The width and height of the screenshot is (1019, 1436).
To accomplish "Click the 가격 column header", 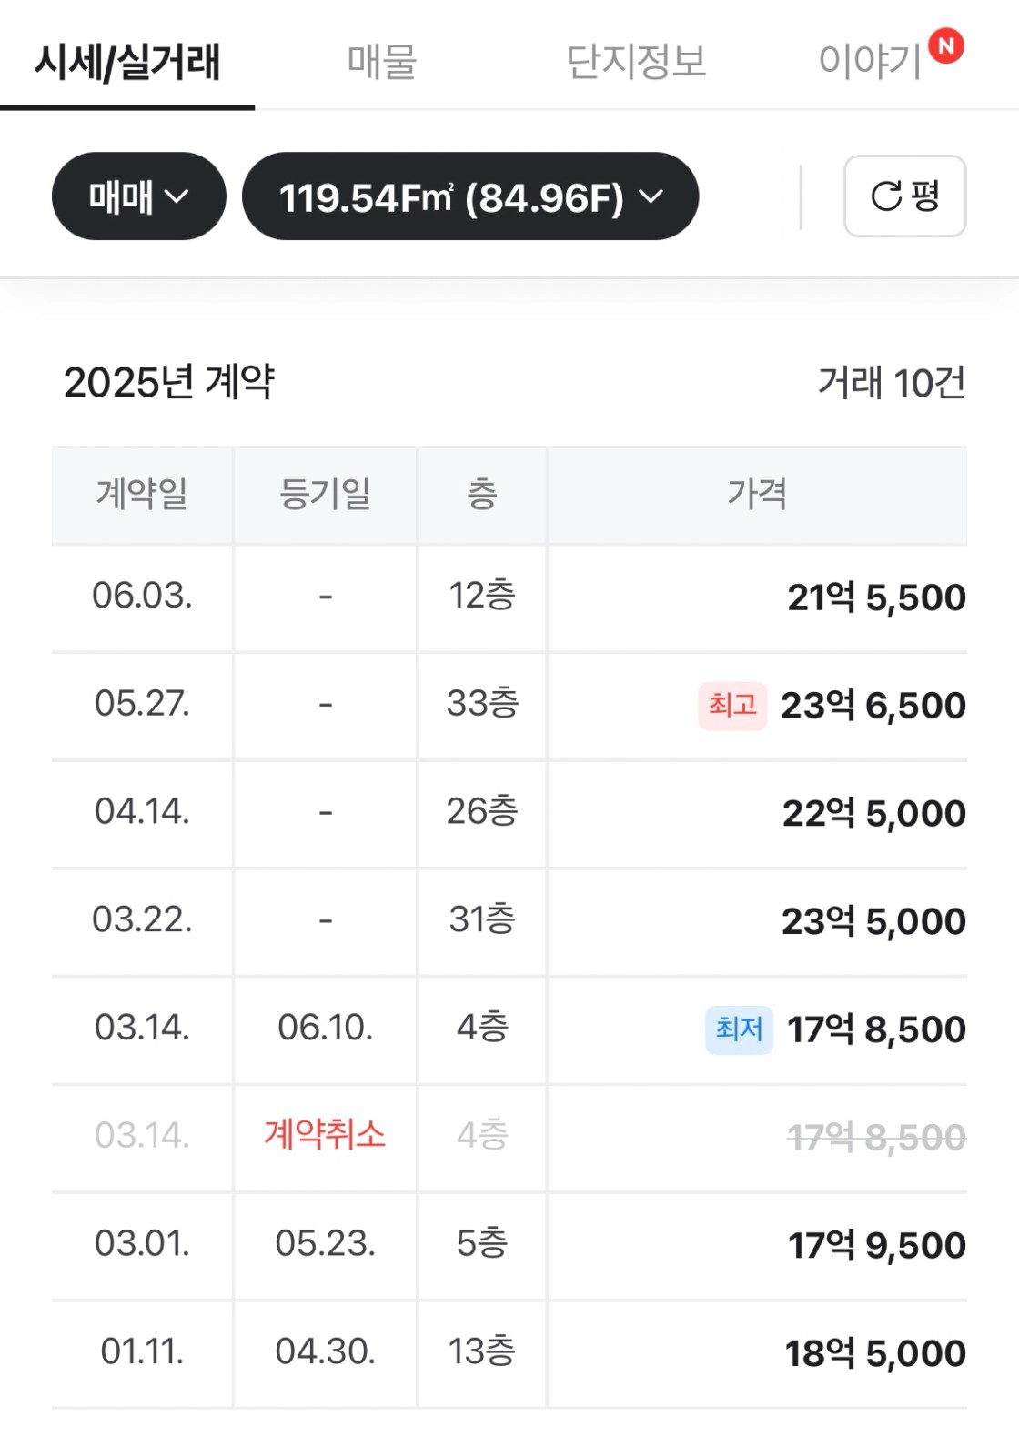I will click(757, 494).
